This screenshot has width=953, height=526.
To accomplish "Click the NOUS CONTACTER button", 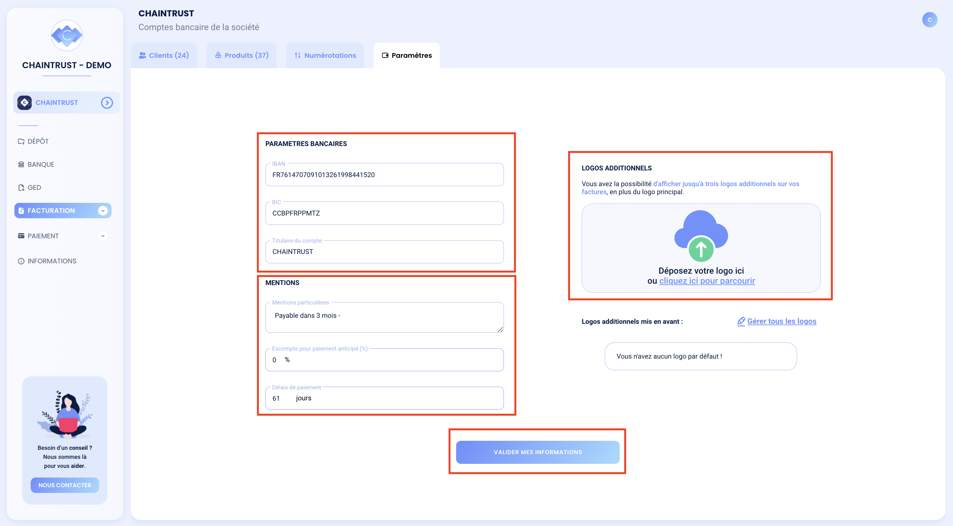I will tap(65, 485).
